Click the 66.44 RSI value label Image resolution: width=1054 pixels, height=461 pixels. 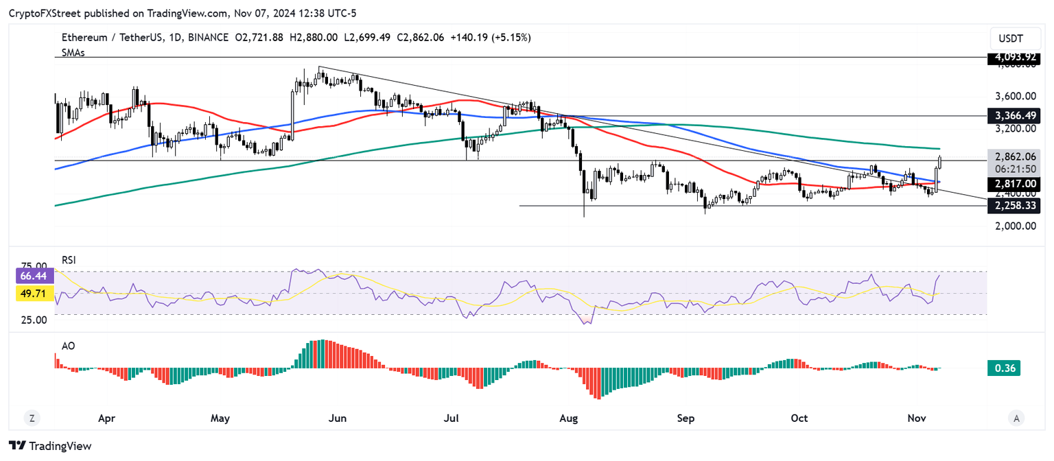pos(34,277)
